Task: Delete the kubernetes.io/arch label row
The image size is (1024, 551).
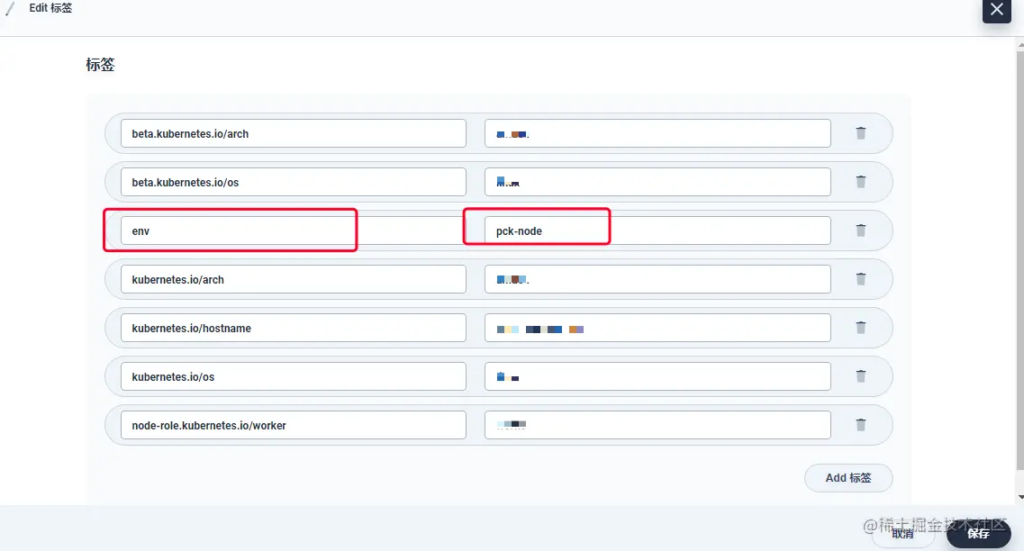Action: coord(861,279)
